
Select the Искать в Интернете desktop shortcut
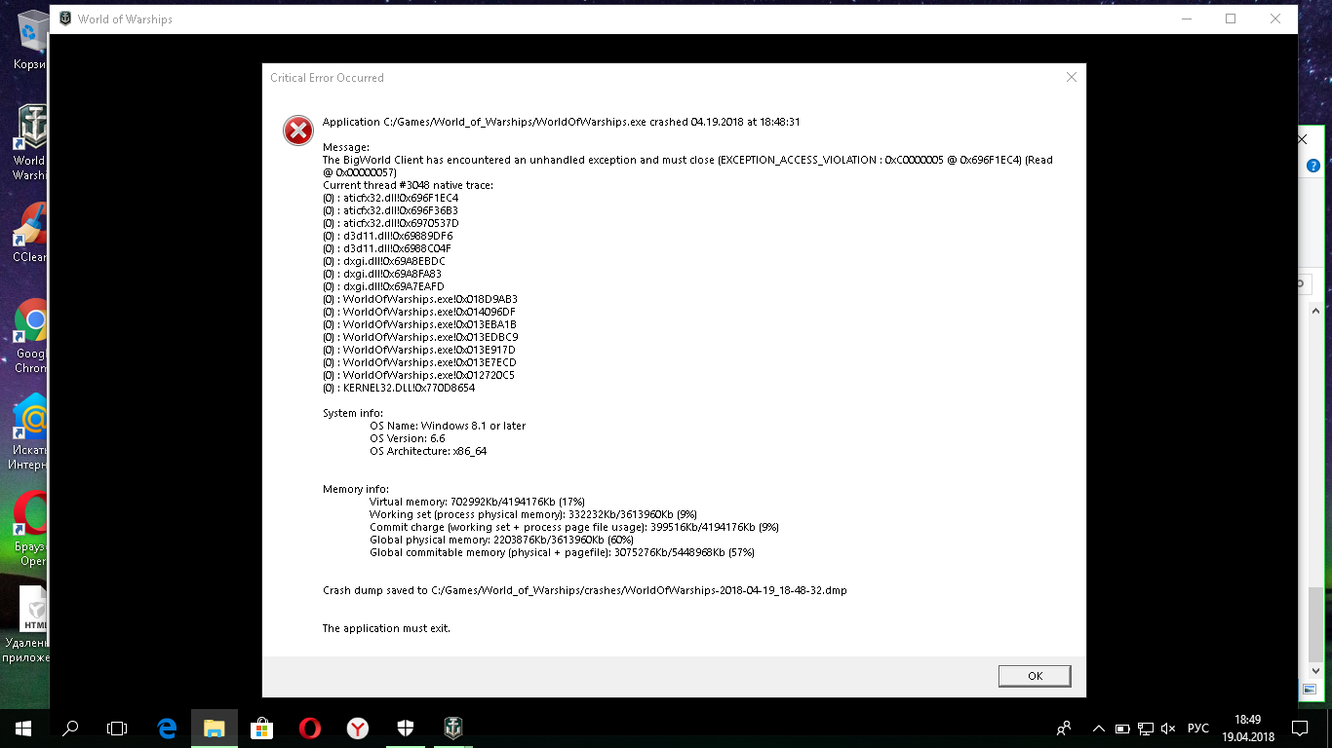tap(29, 432)
